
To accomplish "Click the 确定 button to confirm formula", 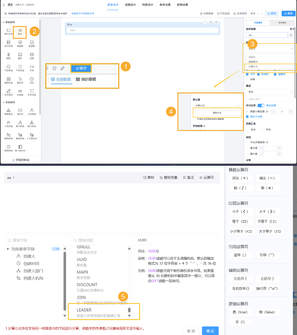I will pyautogui.click(x=210, y=331).
